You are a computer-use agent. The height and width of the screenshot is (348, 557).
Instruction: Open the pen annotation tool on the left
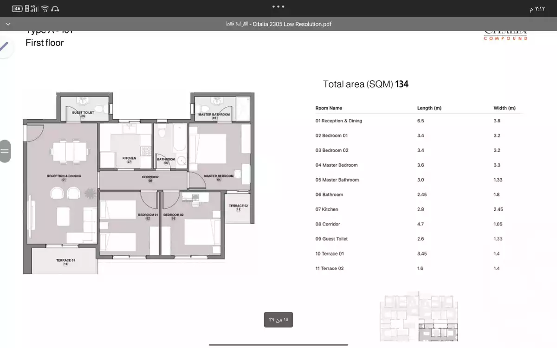pyautogui.click(x=4, y=46)
